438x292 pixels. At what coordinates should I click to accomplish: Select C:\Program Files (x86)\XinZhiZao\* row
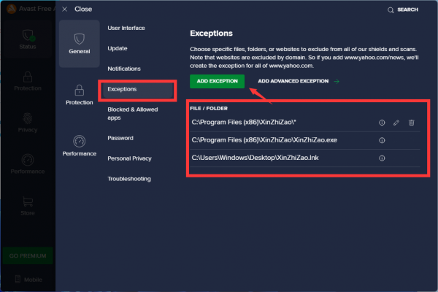(305, 123)
